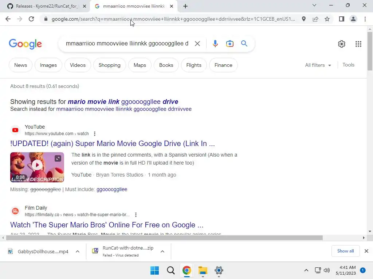Open Chrome three-dot menu
Viewport: 373px width, 279px height.
point(365,19)
